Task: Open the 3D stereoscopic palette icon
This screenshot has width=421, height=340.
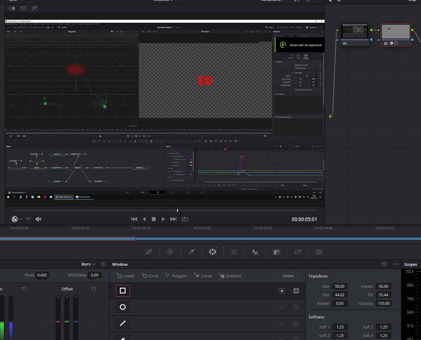Action: click(x=319, y=252)
